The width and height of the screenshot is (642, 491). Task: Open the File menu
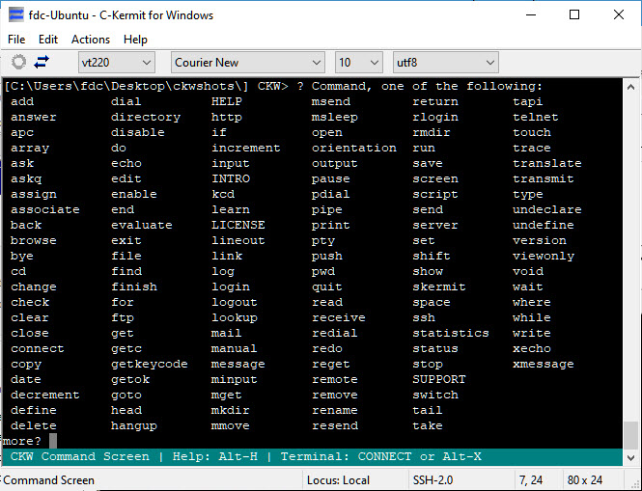(x=16, y=40)
